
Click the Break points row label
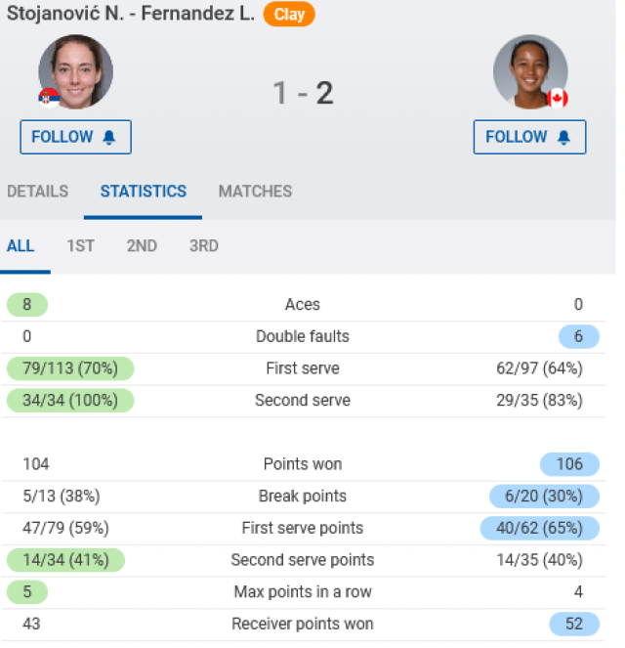[303, 497]
